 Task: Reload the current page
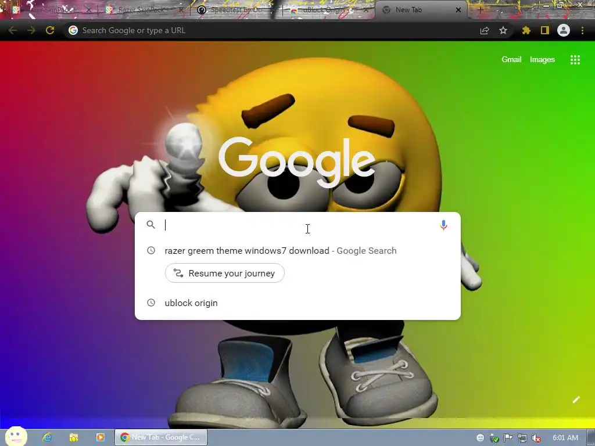(50, 30)
